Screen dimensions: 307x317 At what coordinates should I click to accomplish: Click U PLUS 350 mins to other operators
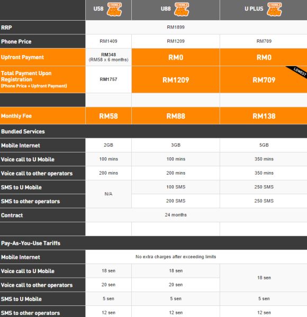coord(264,173)
